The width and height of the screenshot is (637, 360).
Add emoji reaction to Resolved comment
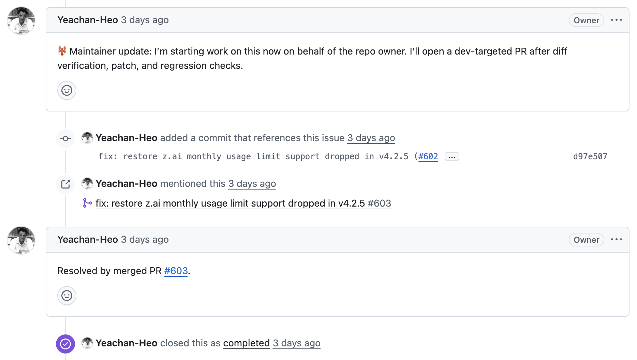67,296
